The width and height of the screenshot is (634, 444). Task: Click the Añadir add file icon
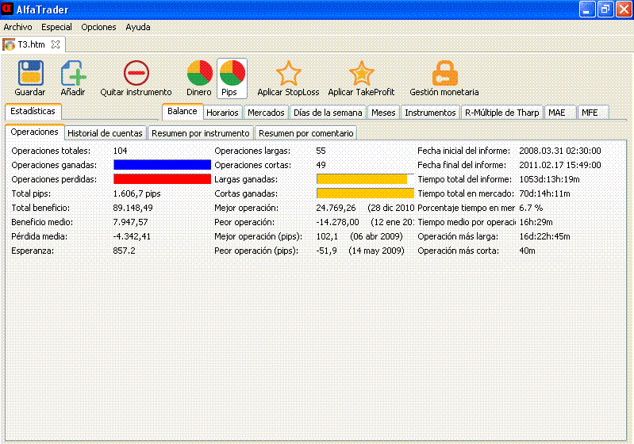73,74
